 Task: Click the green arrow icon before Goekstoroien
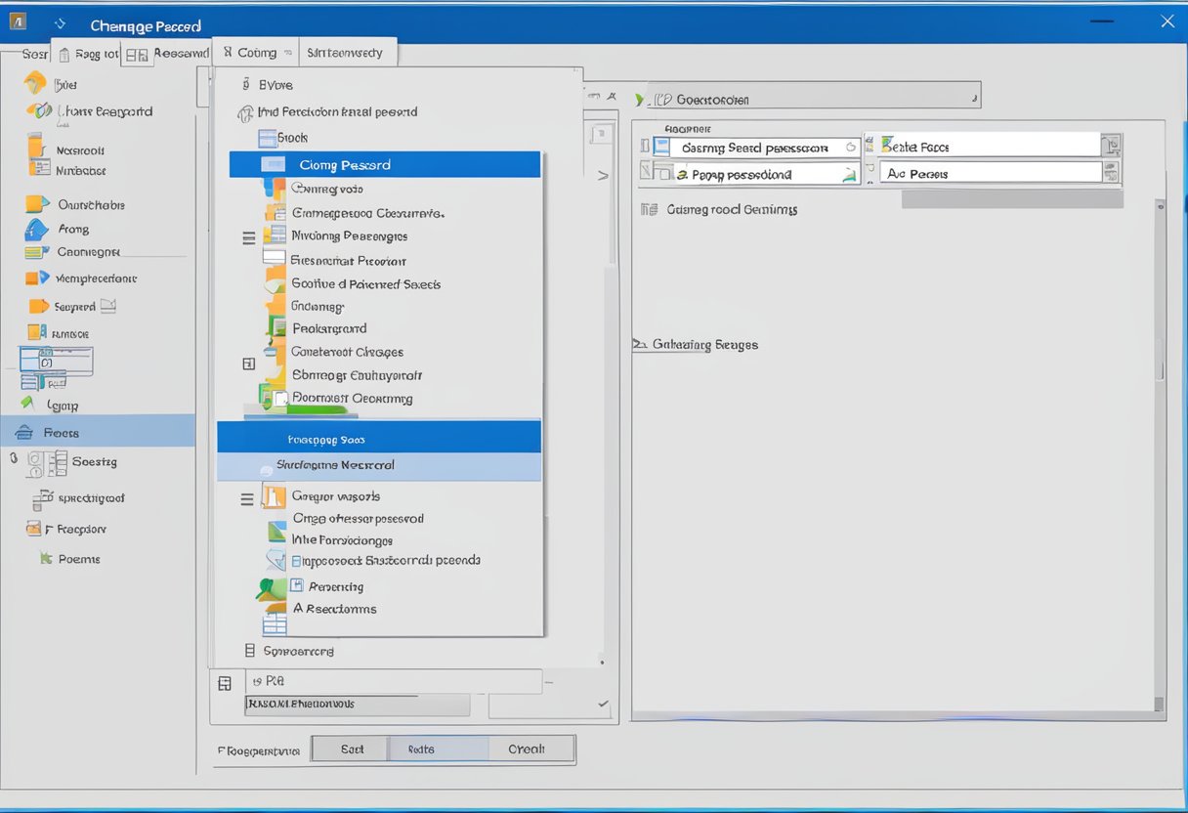641,100
